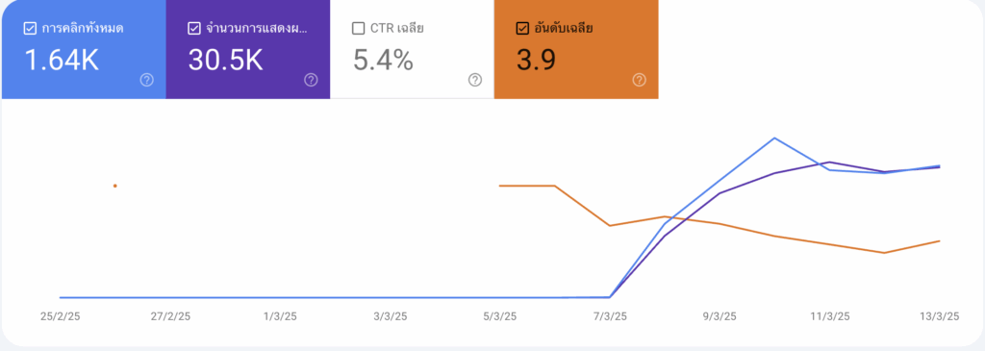Image resolution: width=985 pixels, height=351 pixels.
Task: Enable the CTR เฉลี่ย checkbox
Action: click(x=359, y=28)
